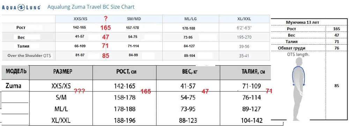Click the blue OTS length arrow loop
This screenshot has width=349, height=126.
(298, 76)
